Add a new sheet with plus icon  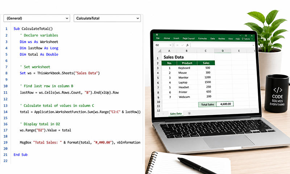pos(189,113)
